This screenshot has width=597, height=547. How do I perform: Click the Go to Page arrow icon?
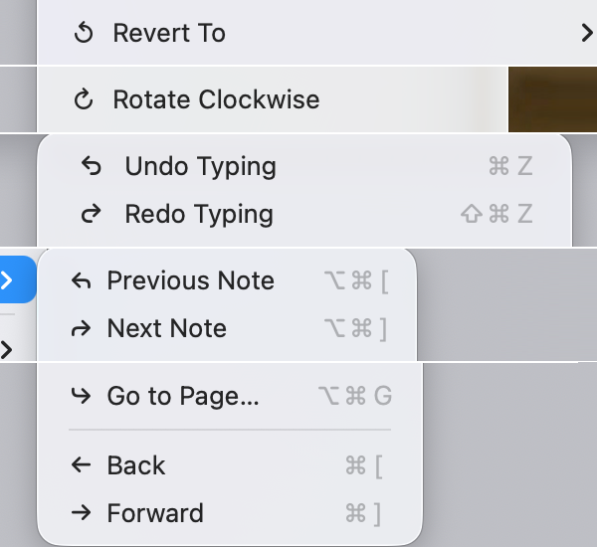pos(81,397)
